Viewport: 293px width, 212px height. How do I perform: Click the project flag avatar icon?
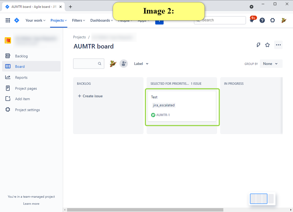[8, 40]
